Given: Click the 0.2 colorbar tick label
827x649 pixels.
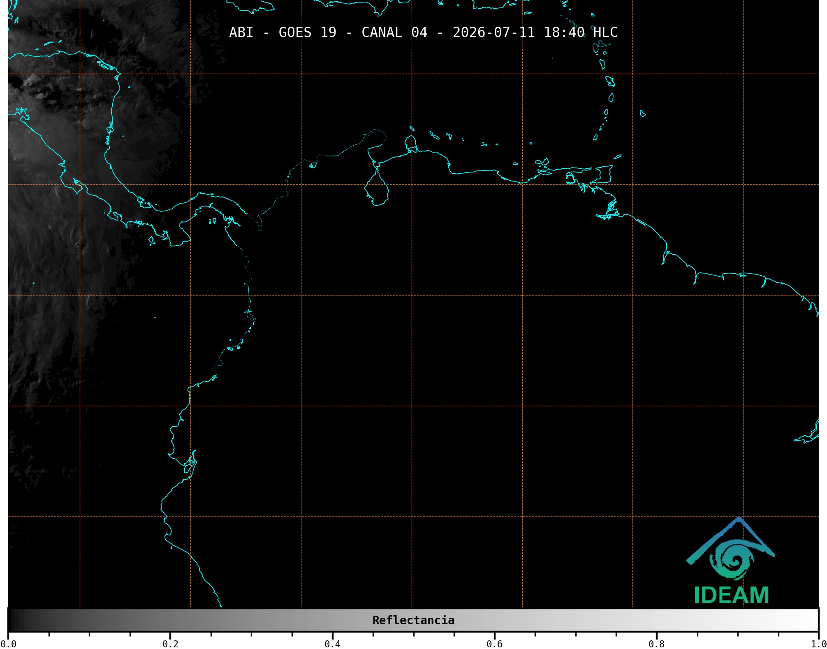Looking at the screenshot, I should (x=170, y=644).
